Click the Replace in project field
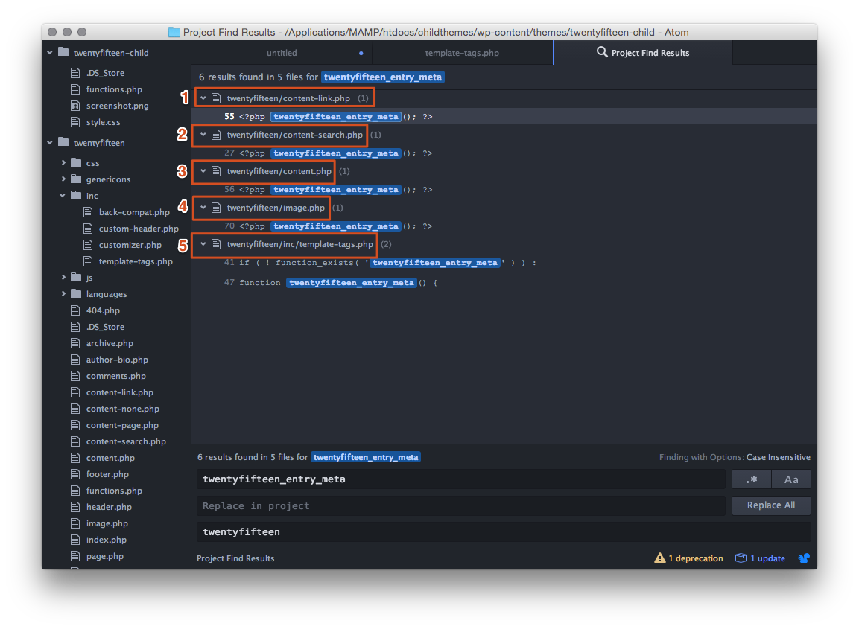The height and width of the screenshot is (629, 859). 460,506
